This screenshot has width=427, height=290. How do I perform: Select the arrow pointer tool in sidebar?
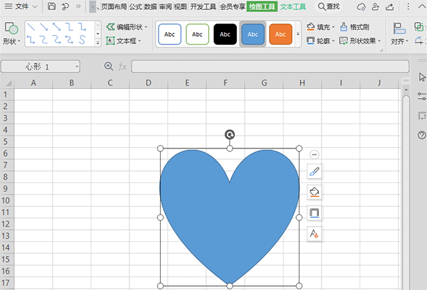[x=422, y=77]
